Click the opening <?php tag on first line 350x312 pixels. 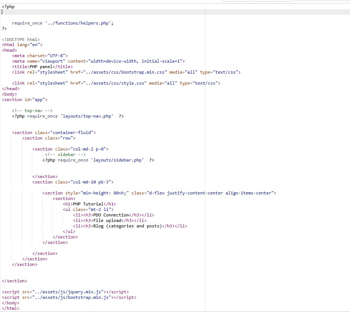coord(8,7)
